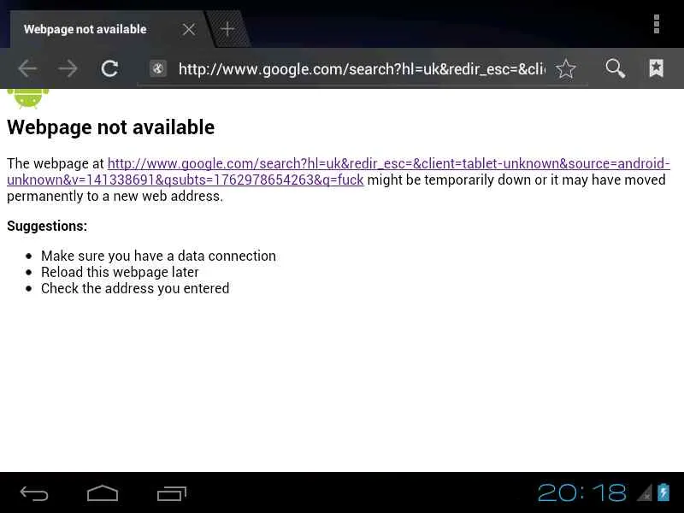Follow the google.com search hyperlink
684x513 pixels.
pos(338,172)
